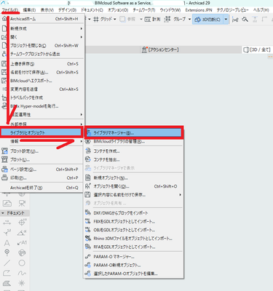Click the 計測 measure tool in toolbar
The image size is (273, 291).
(x=152, y=19)
